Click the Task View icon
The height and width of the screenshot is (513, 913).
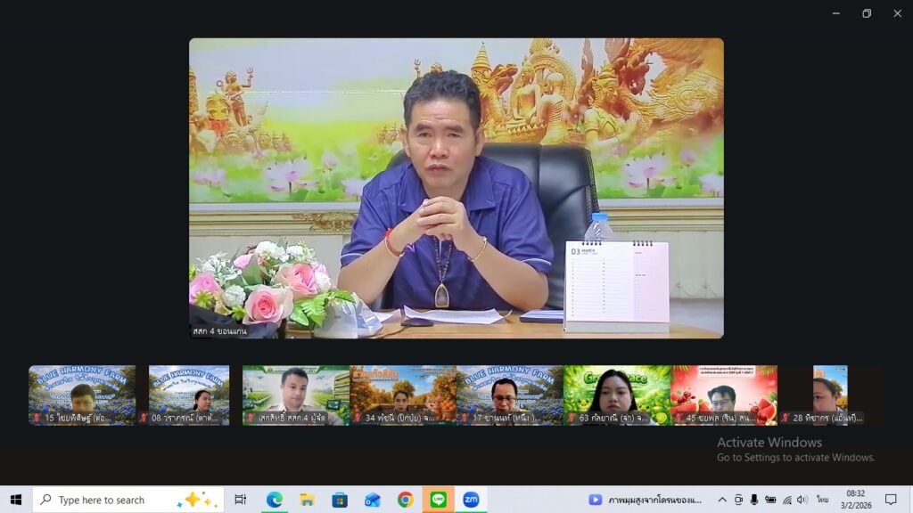pyautogui.click(x=241, y=500)
